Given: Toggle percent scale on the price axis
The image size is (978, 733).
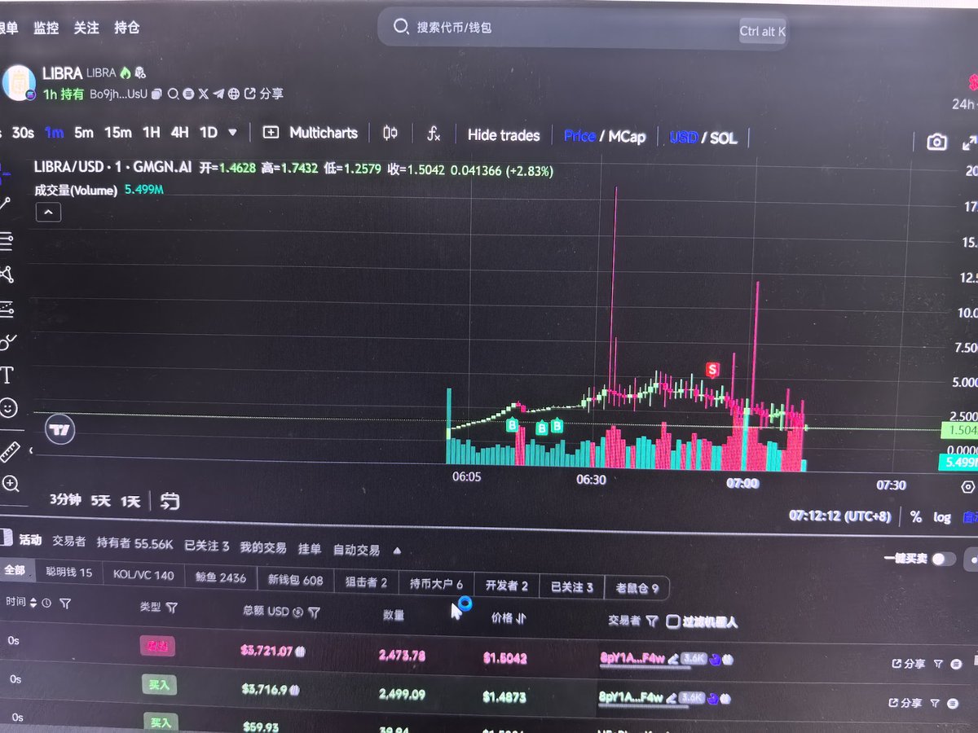Looking at the screenshot, I should (x=916, y=517).
